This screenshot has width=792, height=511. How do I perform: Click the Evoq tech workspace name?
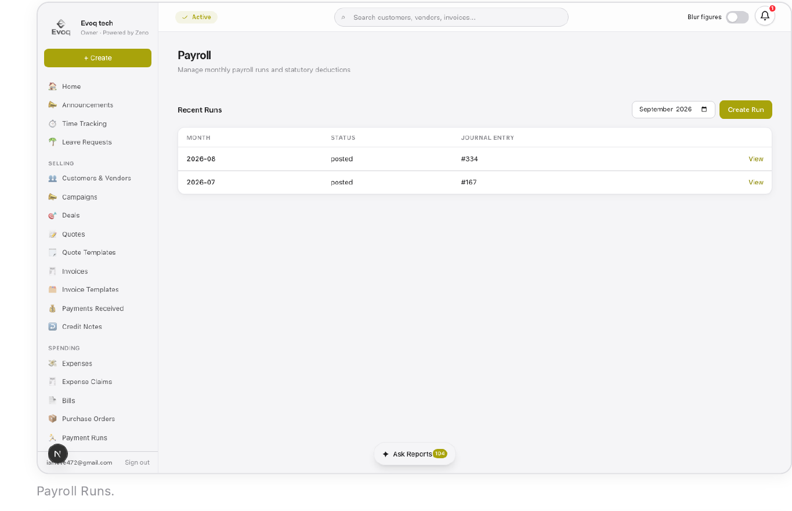click(x=97, y=23)
